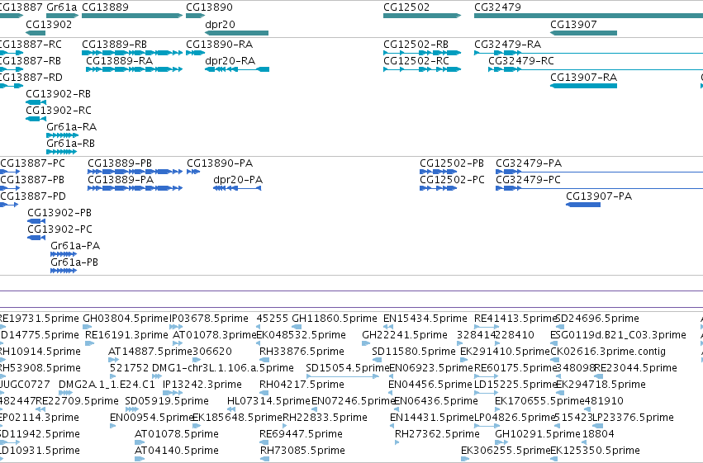The width and height of the screenshot is (703, 463).
Task: Select the CG13902 gene label
Action: pyautogui.click(x=49, y=24)
